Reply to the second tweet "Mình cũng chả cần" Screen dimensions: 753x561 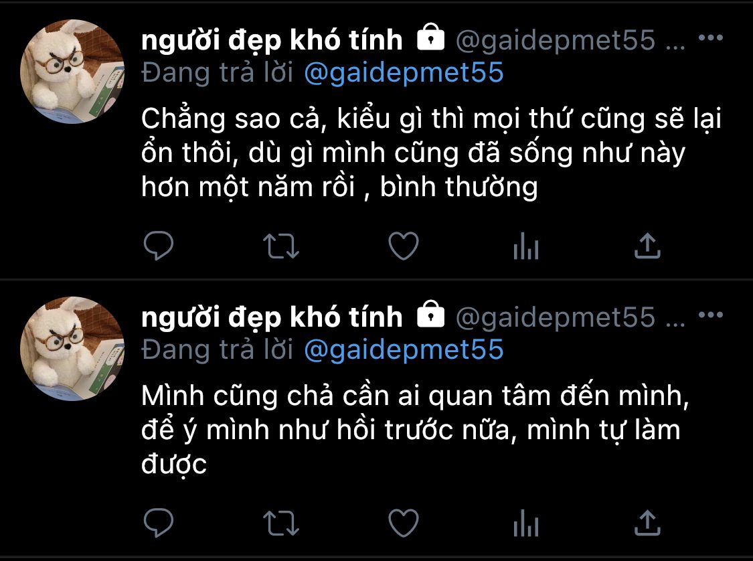point(159,523)
